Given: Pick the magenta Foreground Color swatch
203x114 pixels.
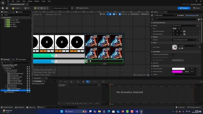Looking at the screenshot, I should [177, 72].
